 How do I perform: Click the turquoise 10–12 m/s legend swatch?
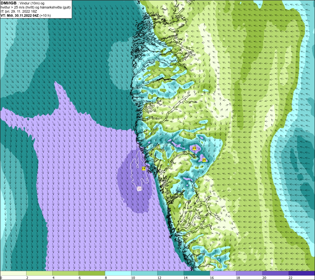pyautogui.click(x=144, y=273)
